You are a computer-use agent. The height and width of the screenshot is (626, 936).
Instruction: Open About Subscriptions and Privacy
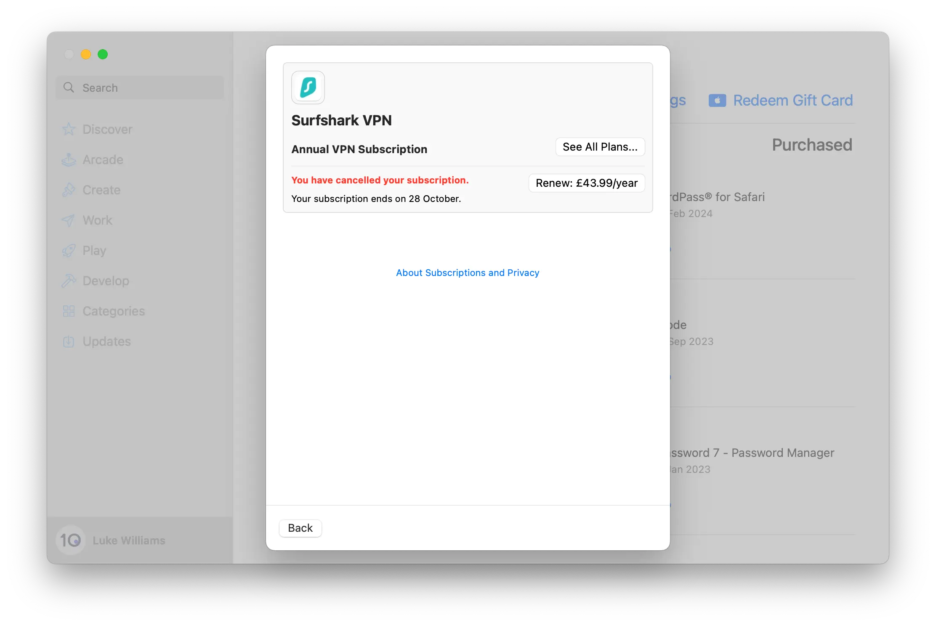467,273
